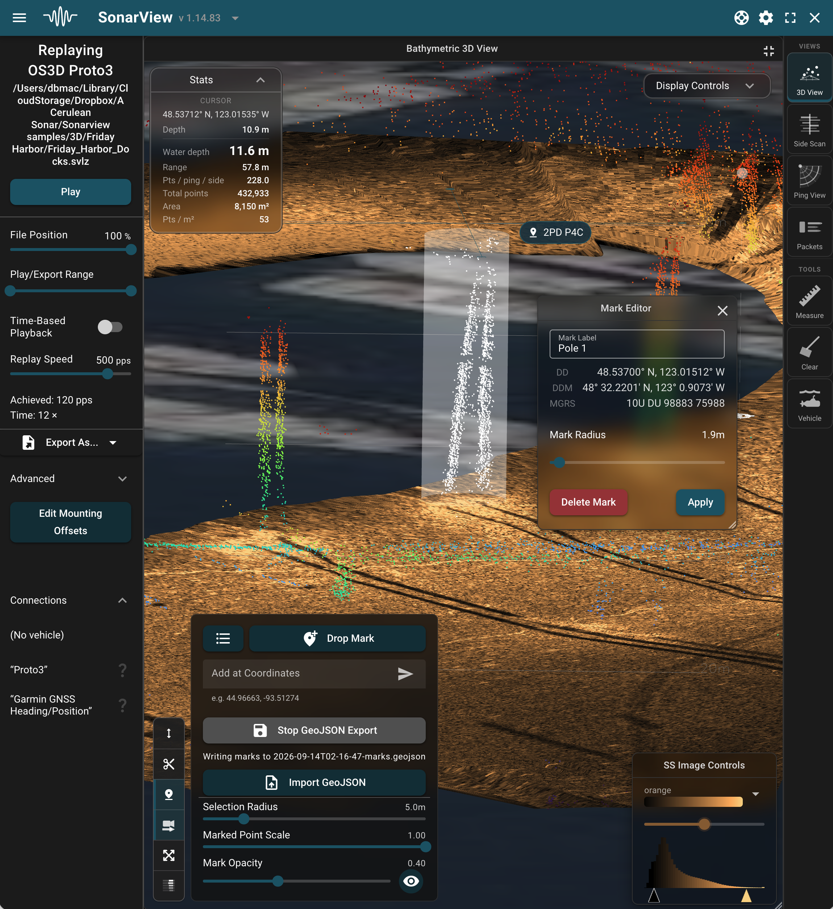Image resolution: width=833 pixels, height=909 pixels.
Task: Close the Mark Editor panel
Action: tap(722, 310)
